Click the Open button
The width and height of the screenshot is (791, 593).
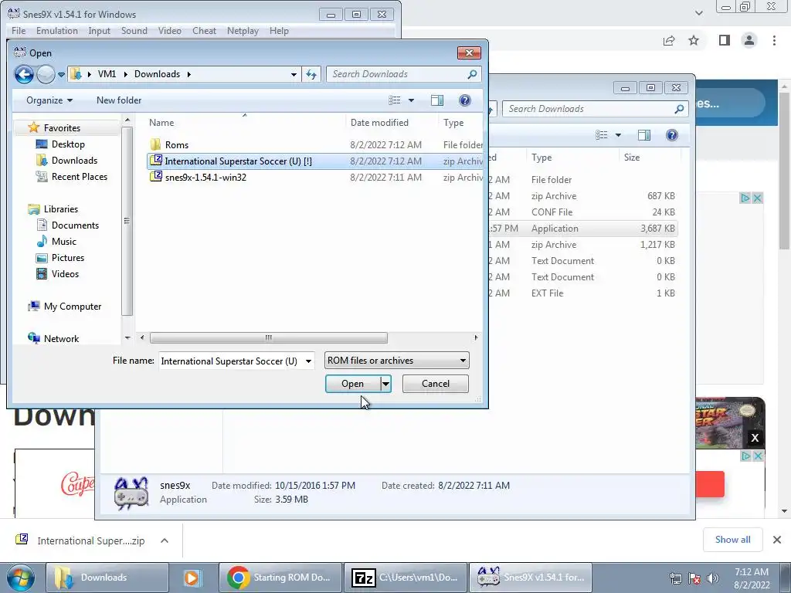(352, 384)
